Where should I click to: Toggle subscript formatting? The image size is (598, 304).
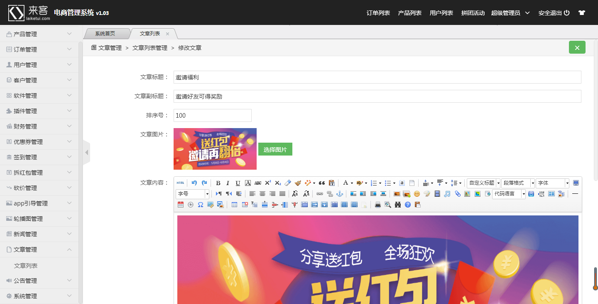278,183
